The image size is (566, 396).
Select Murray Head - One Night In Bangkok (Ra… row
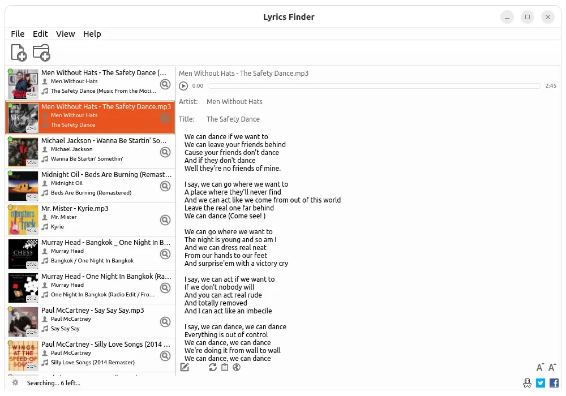[x=90, y=287]
